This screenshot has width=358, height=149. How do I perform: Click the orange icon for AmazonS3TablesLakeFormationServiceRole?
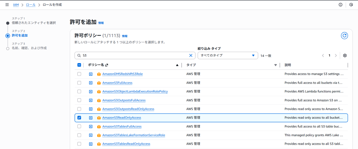(x=99, y=135)
